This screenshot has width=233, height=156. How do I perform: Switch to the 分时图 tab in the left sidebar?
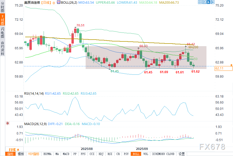click(x=2, y=8)
